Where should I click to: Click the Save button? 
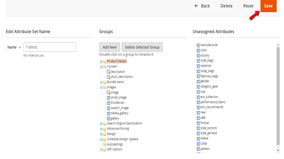pyautogui.click(x=268, y=6)
